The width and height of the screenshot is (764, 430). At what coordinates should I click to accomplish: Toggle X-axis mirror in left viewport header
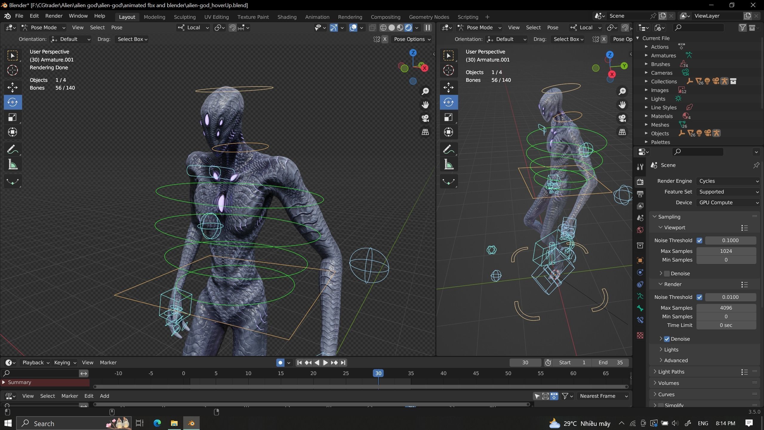click(385, 39)
